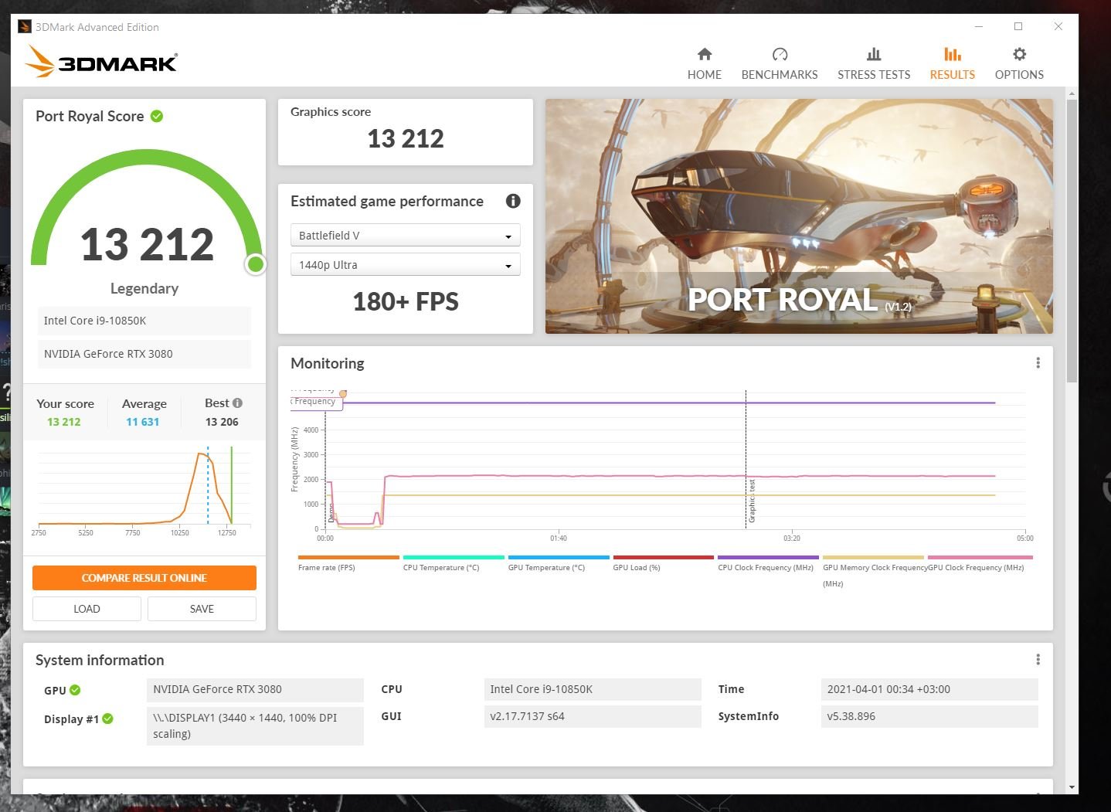The height and width of the screenshot is (812, 1111).
Task: Click info icon beside Estimated game performance
Action: (x=513, y=201)
